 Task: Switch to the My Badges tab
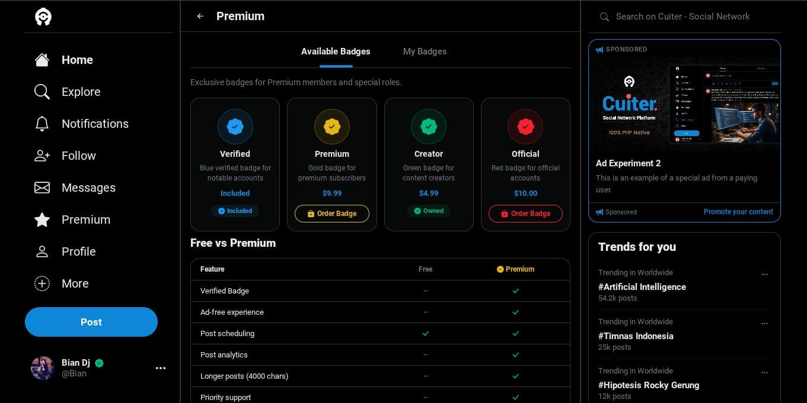coord(425,51)
